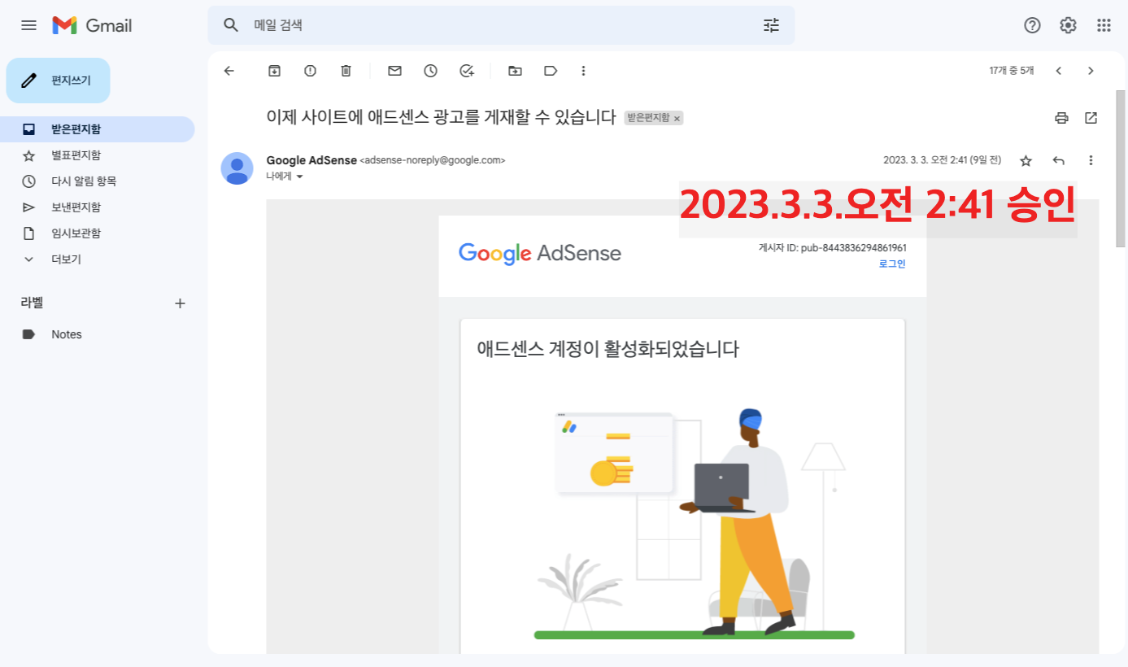Open the support help icon
Viewport: 1128px width, 667px height.
[x=1032, y=25]
